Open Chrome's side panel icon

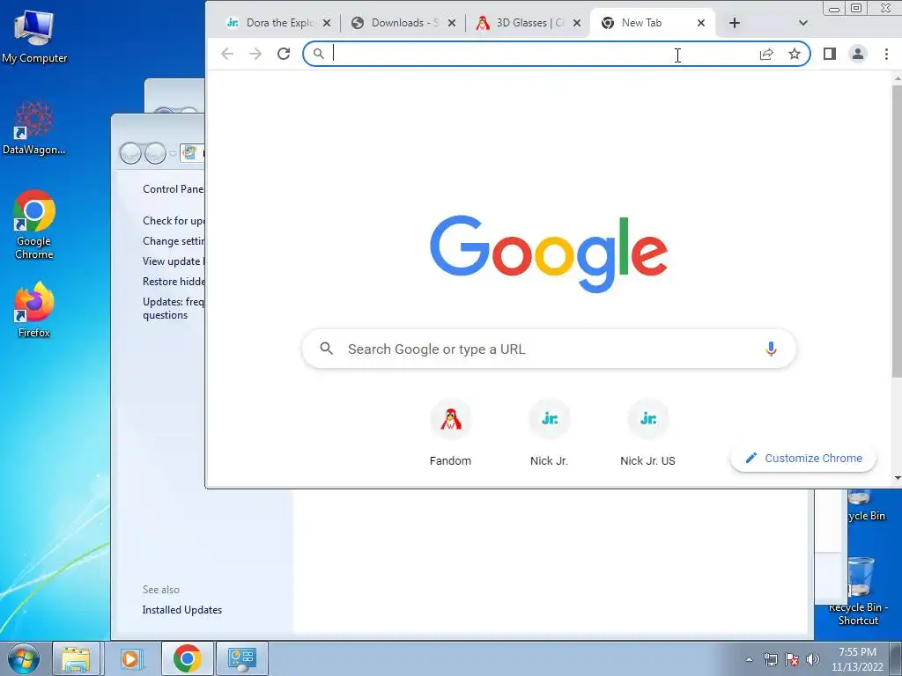pos(830,54)
